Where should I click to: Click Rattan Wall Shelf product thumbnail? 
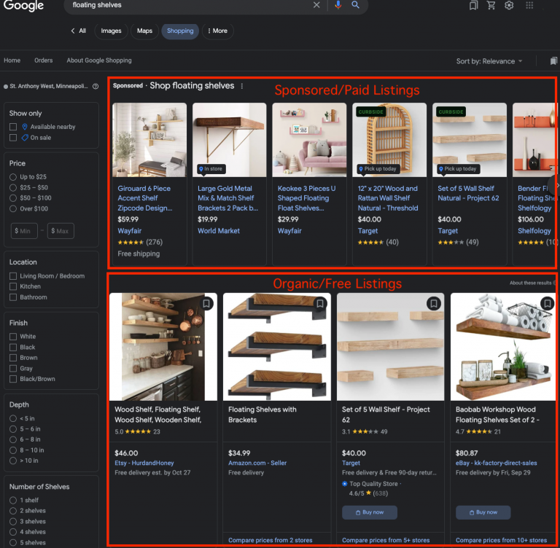point(389,140)
